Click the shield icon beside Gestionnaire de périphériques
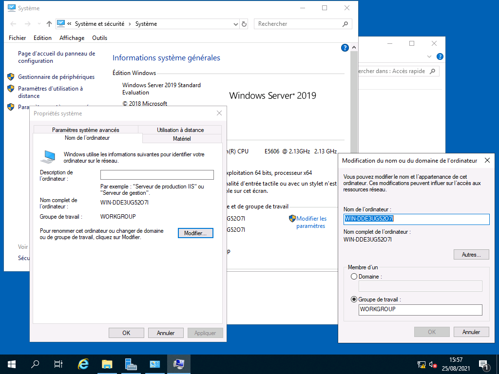Image resolution: width=499 pixels, height=374 pixels. point(11,76)
